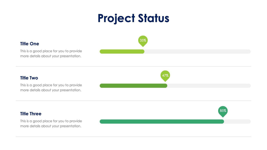Screen dimensions: 267x150
Task: Click the dark green filled bar for Title Three
Action: [162, 121]
